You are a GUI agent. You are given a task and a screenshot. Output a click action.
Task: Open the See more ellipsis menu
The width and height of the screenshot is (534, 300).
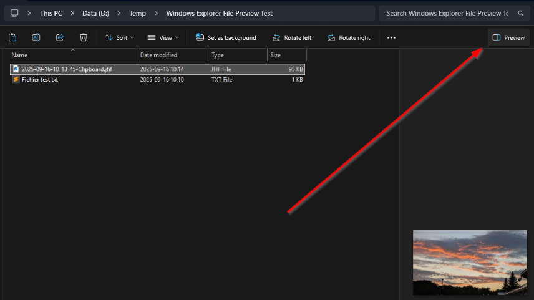(x=391, y=37)
